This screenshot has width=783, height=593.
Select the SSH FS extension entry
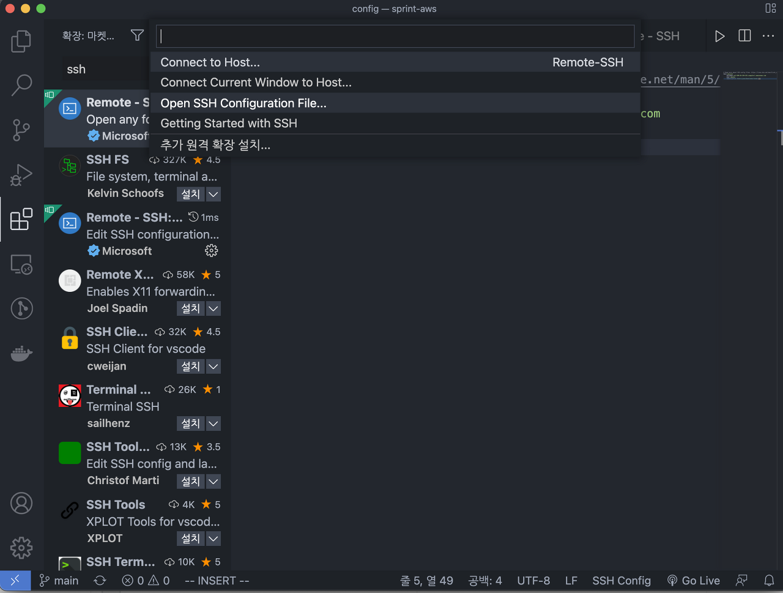pos(138,176)
